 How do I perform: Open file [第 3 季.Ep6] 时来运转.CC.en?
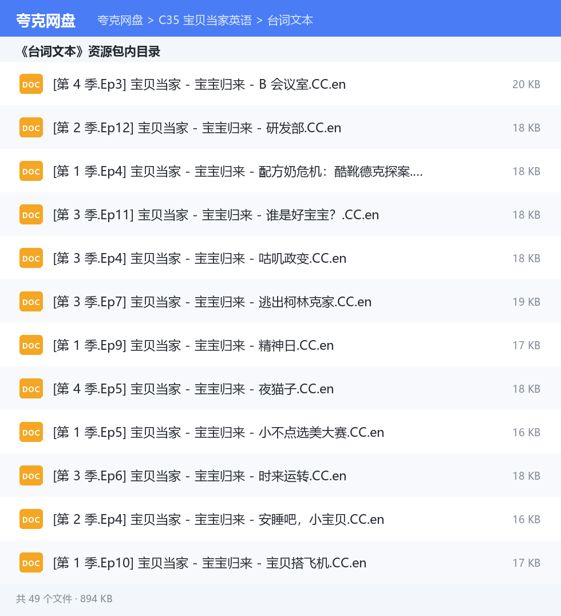200,476
